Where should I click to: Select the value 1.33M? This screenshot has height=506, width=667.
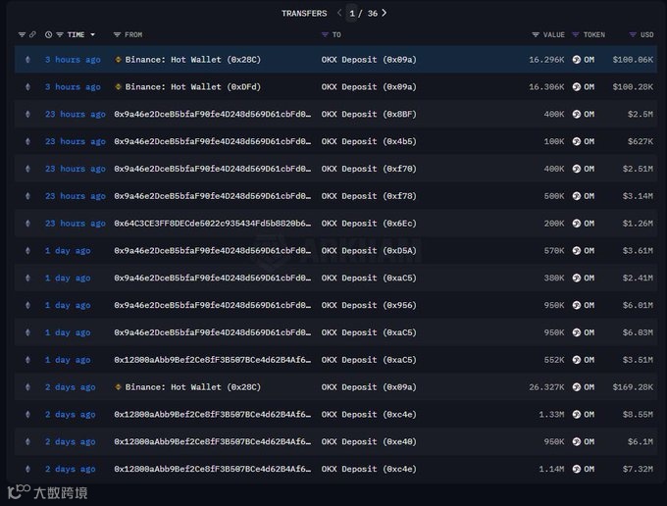pyautogui.click(x=551, y=414)
